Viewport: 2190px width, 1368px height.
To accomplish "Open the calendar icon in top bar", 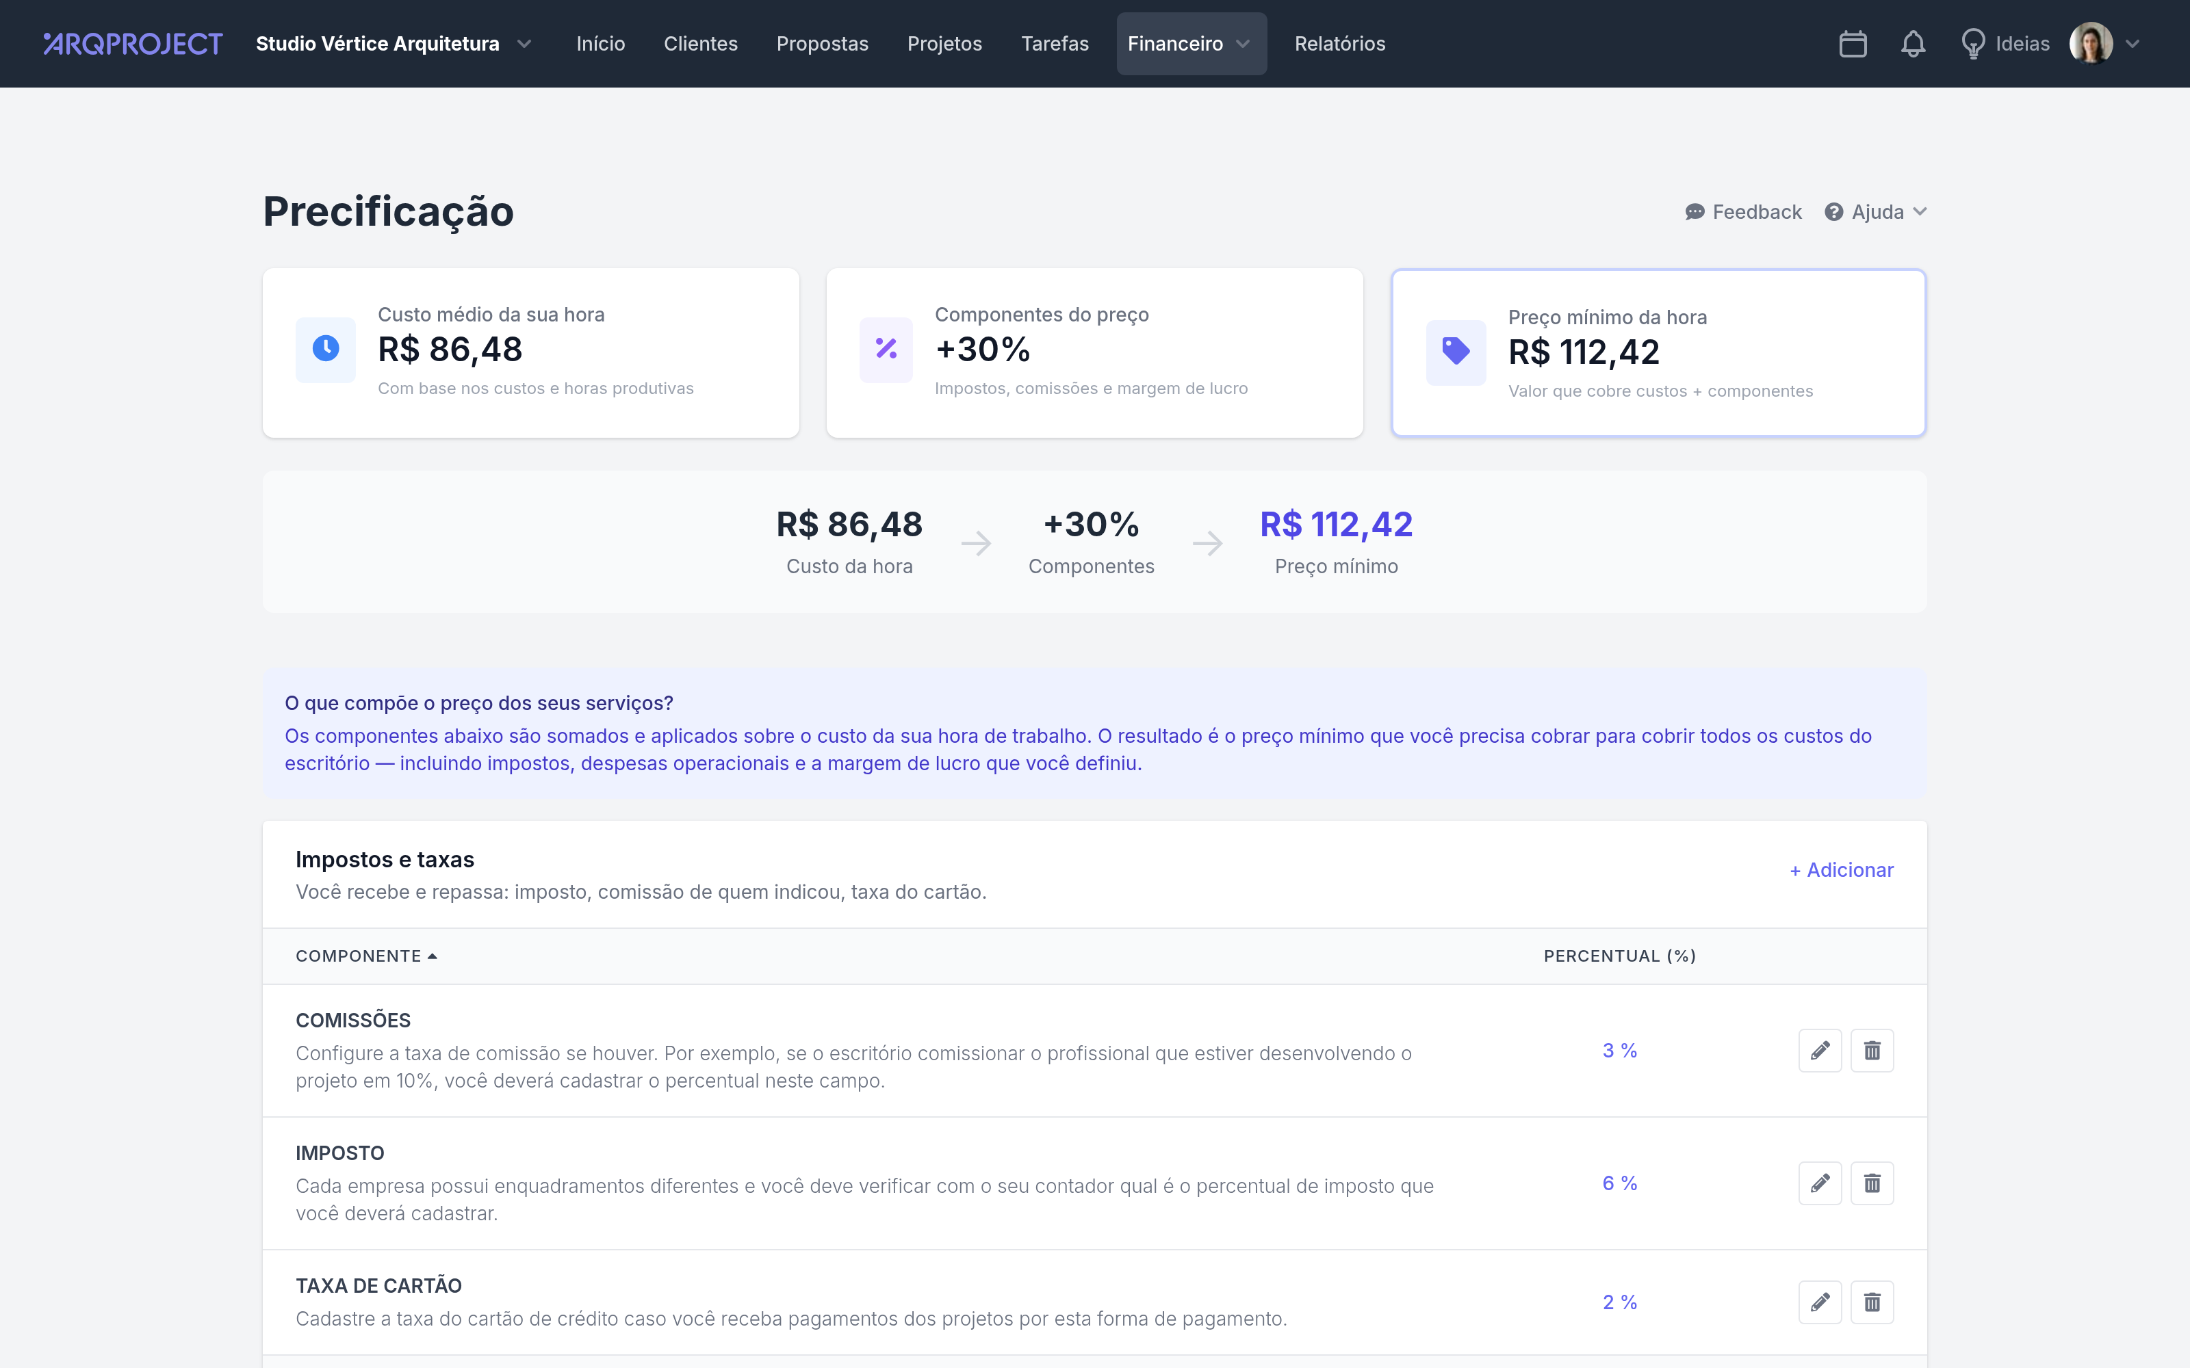I will [x=1853, y=43].
